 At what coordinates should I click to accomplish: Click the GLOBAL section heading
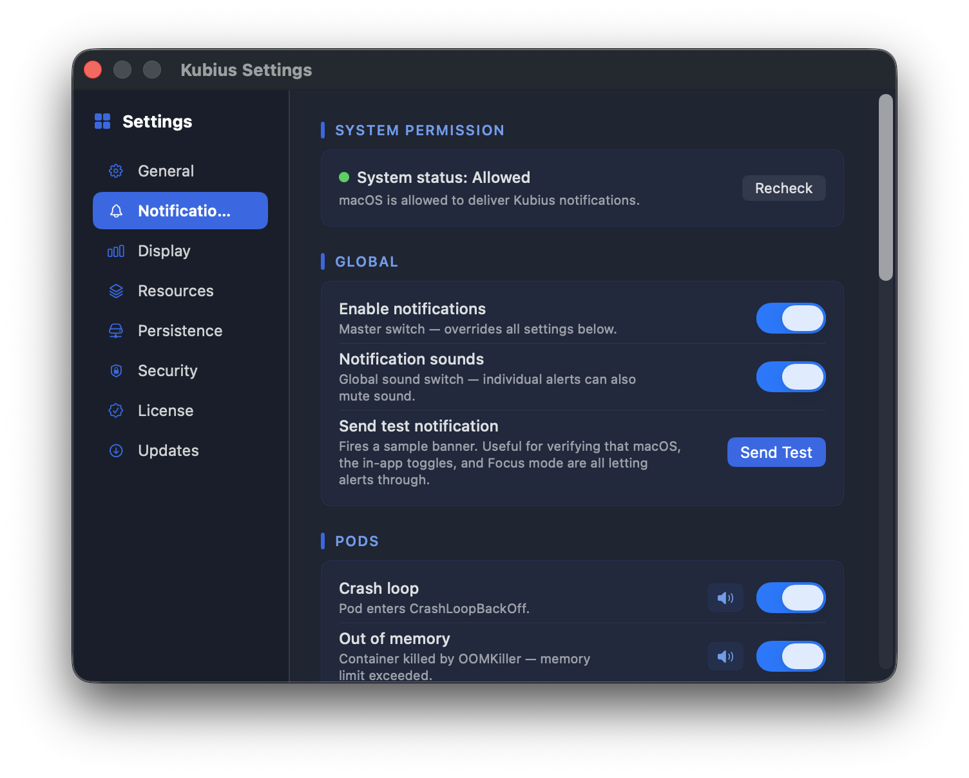[367, 261]
